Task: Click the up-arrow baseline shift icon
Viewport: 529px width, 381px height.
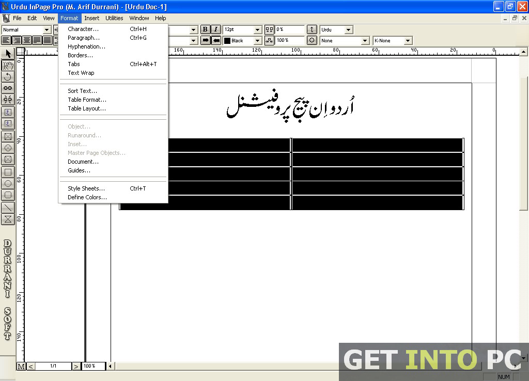Action: (x=312, y=29)
